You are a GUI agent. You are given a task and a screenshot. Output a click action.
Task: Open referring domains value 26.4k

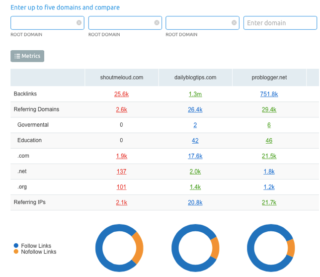pyautogui.click(x=195, y=109)
